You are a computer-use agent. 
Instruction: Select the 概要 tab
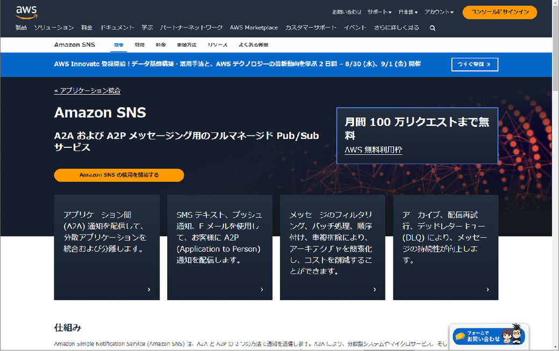tap(118, 45)
